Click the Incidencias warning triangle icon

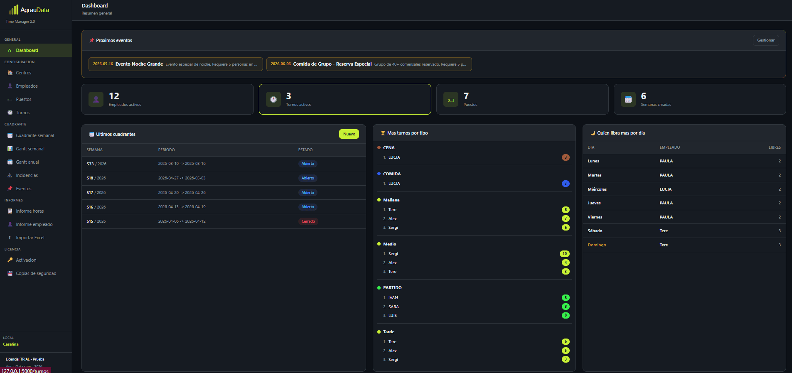coord(10,175)
